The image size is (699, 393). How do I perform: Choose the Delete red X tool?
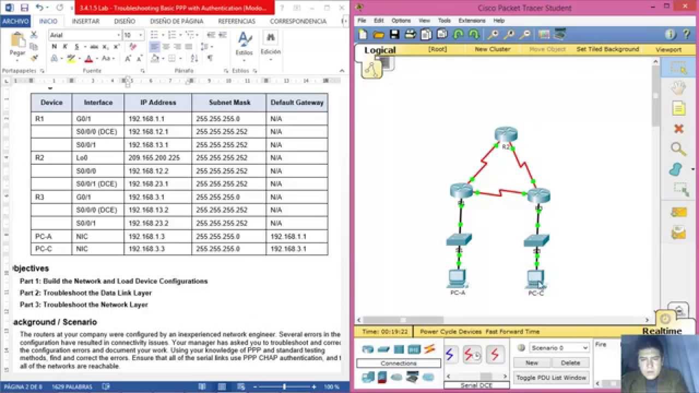point(678,129)
